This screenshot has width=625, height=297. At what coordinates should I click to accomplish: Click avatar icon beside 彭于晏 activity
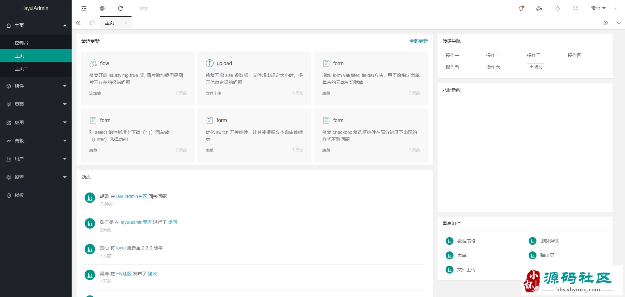tap(90, 223)
